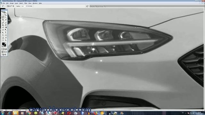Switch to Quick Mask mode

(x=6, y=49)
